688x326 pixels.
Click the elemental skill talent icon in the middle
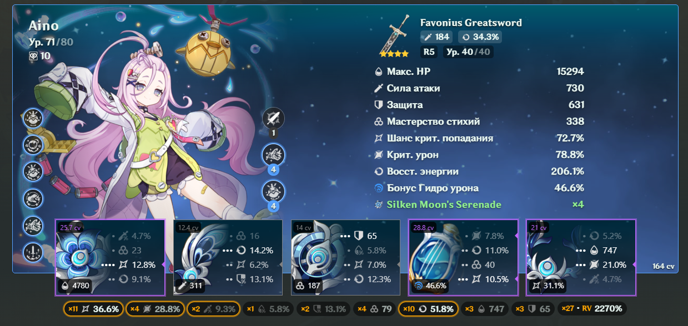(x=273, y=155)
